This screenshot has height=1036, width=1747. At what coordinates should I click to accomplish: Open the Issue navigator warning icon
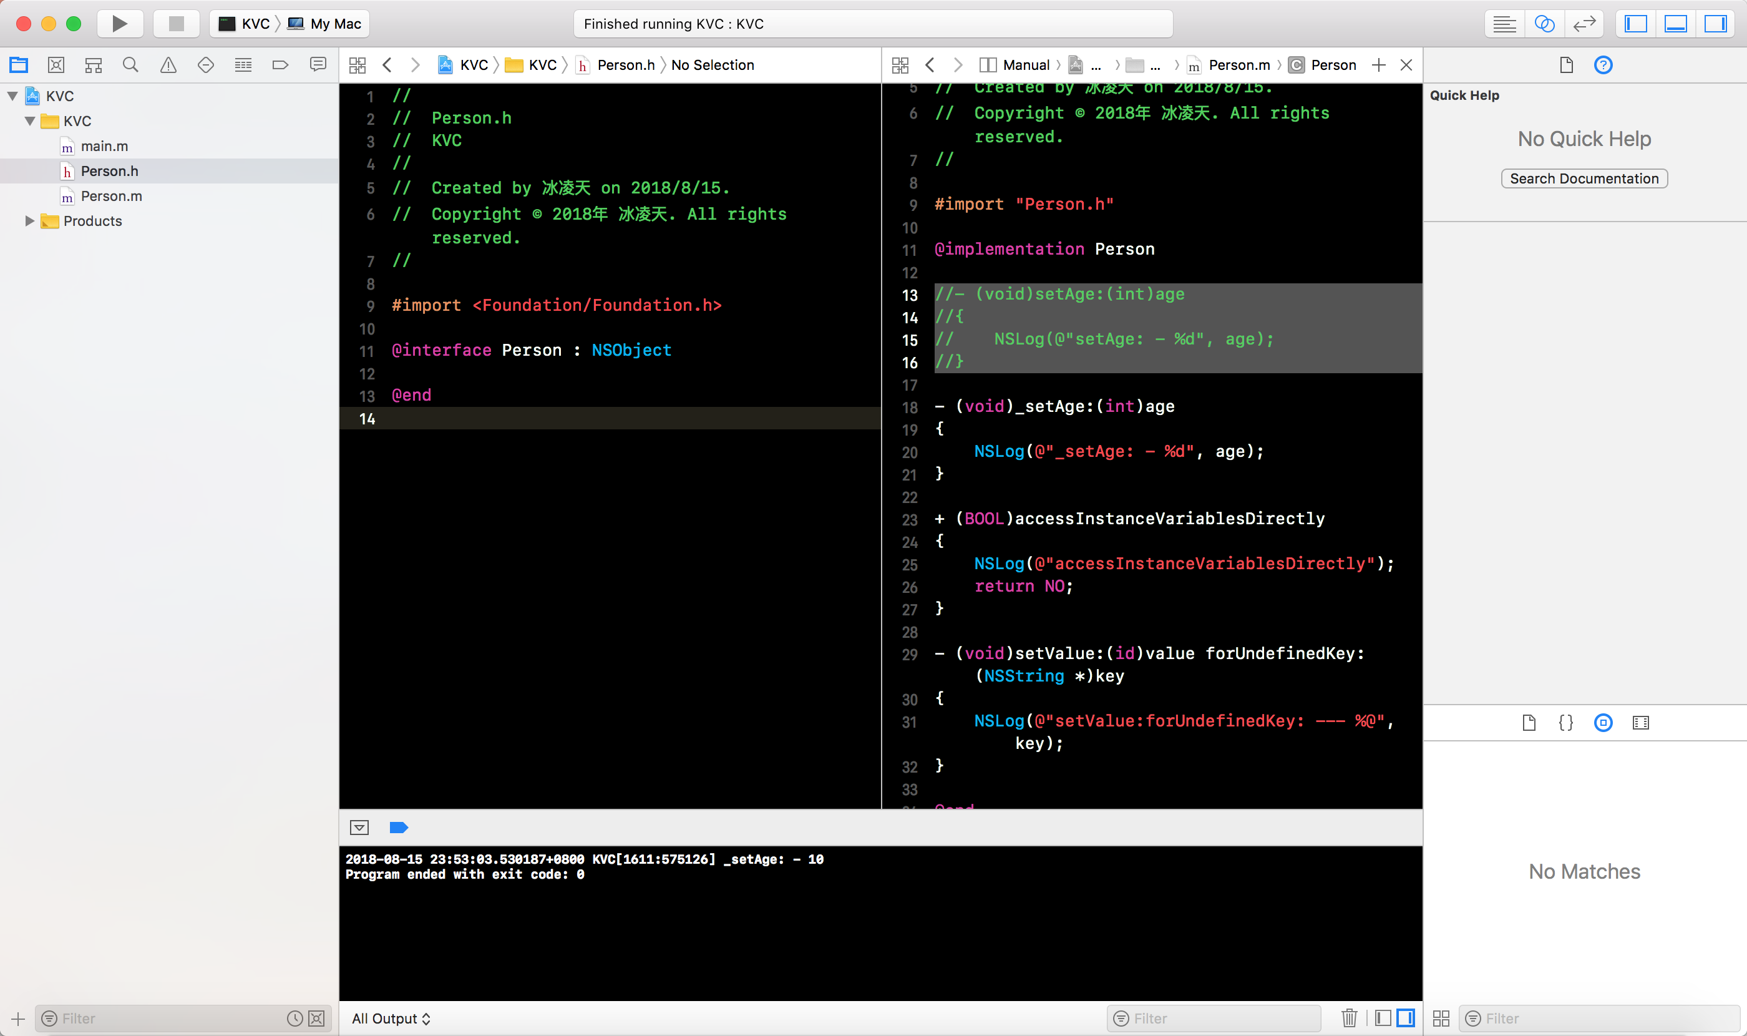pos(168,65)
